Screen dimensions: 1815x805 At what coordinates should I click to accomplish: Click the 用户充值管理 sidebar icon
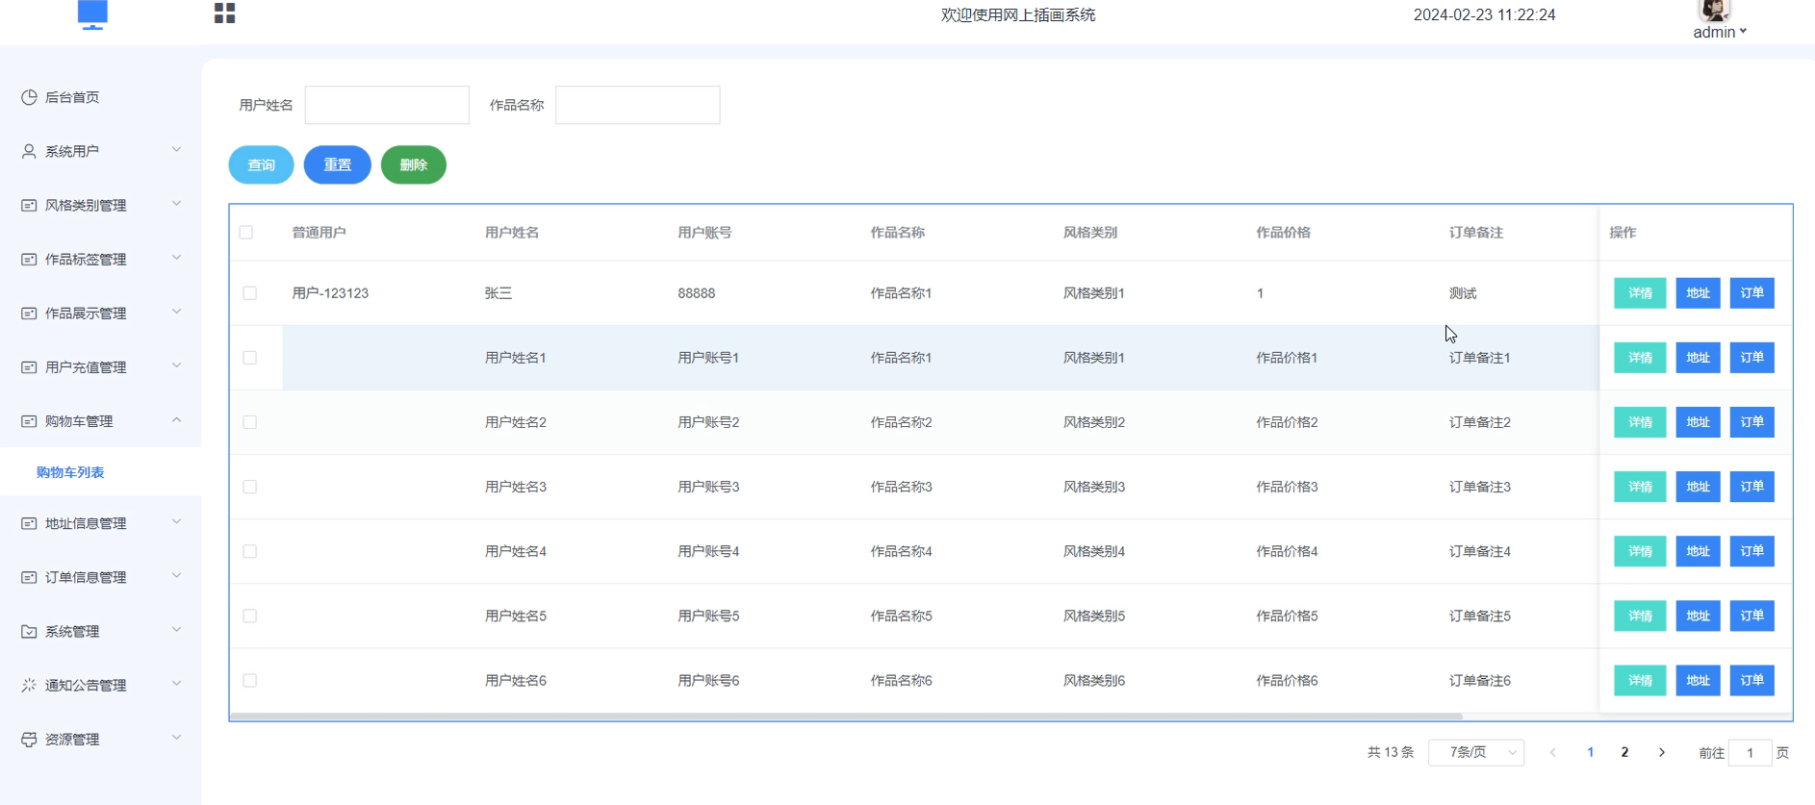tap(29, 367)
